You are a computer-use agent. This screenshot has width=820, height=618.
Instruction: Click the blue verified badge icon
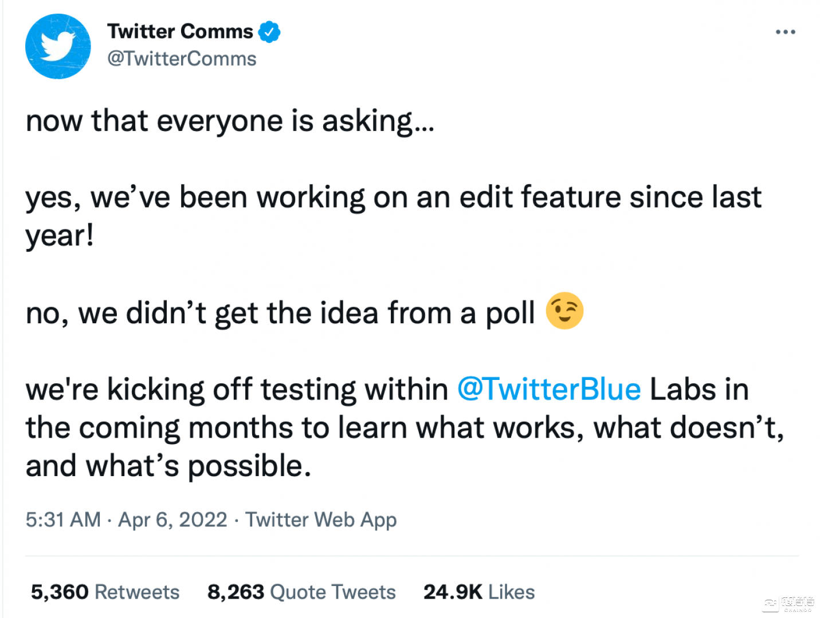click(x=269, y=32)
